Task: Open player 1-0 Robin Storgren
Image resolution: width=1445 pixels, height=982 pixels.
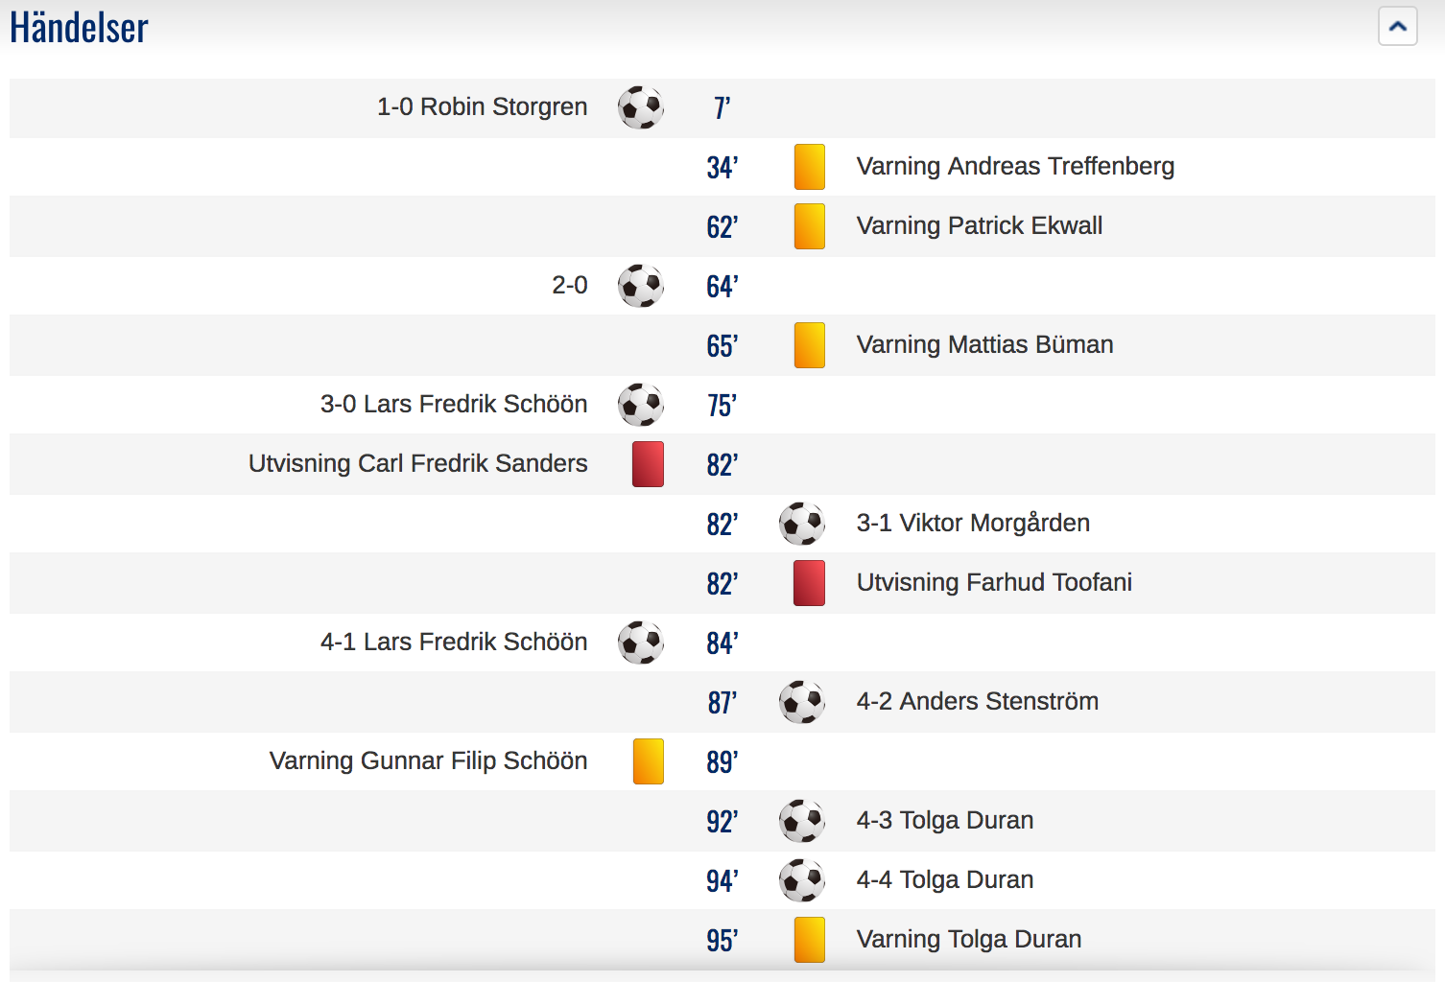Action: (x=482, y=106)
